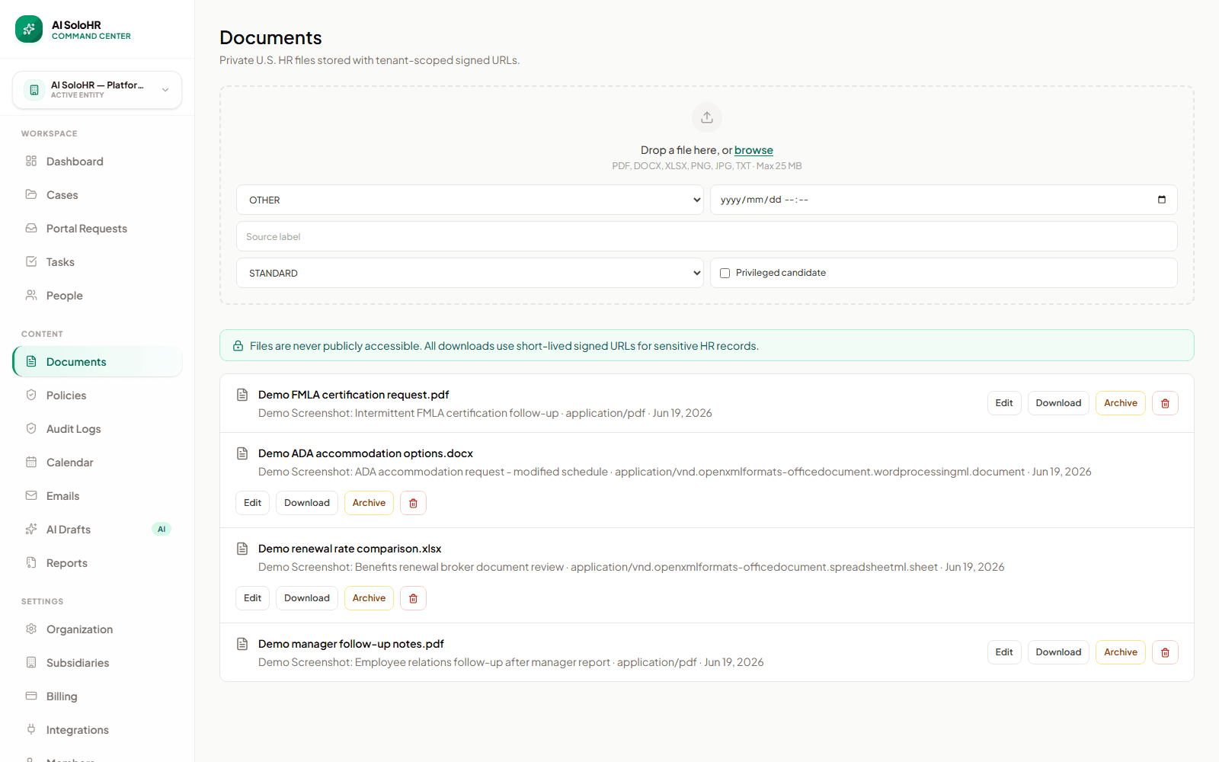Image resolution: width=1219 pixels, height=762 pixels.
Task: Open the OTHER document type dropdown
Action: [x=470, y=200]
